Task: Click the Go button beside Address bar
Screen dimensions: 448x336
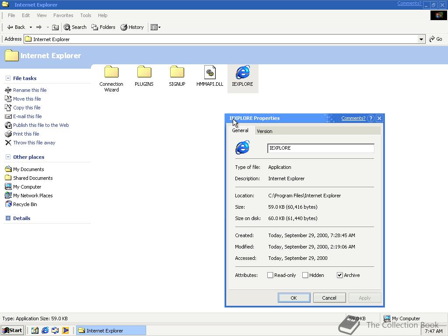Action: (x=436, y=39)
